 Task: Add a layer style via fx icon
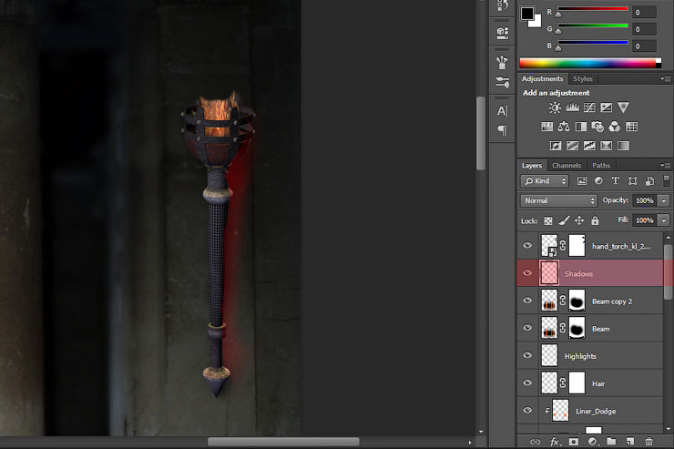(x=555, y=441)
